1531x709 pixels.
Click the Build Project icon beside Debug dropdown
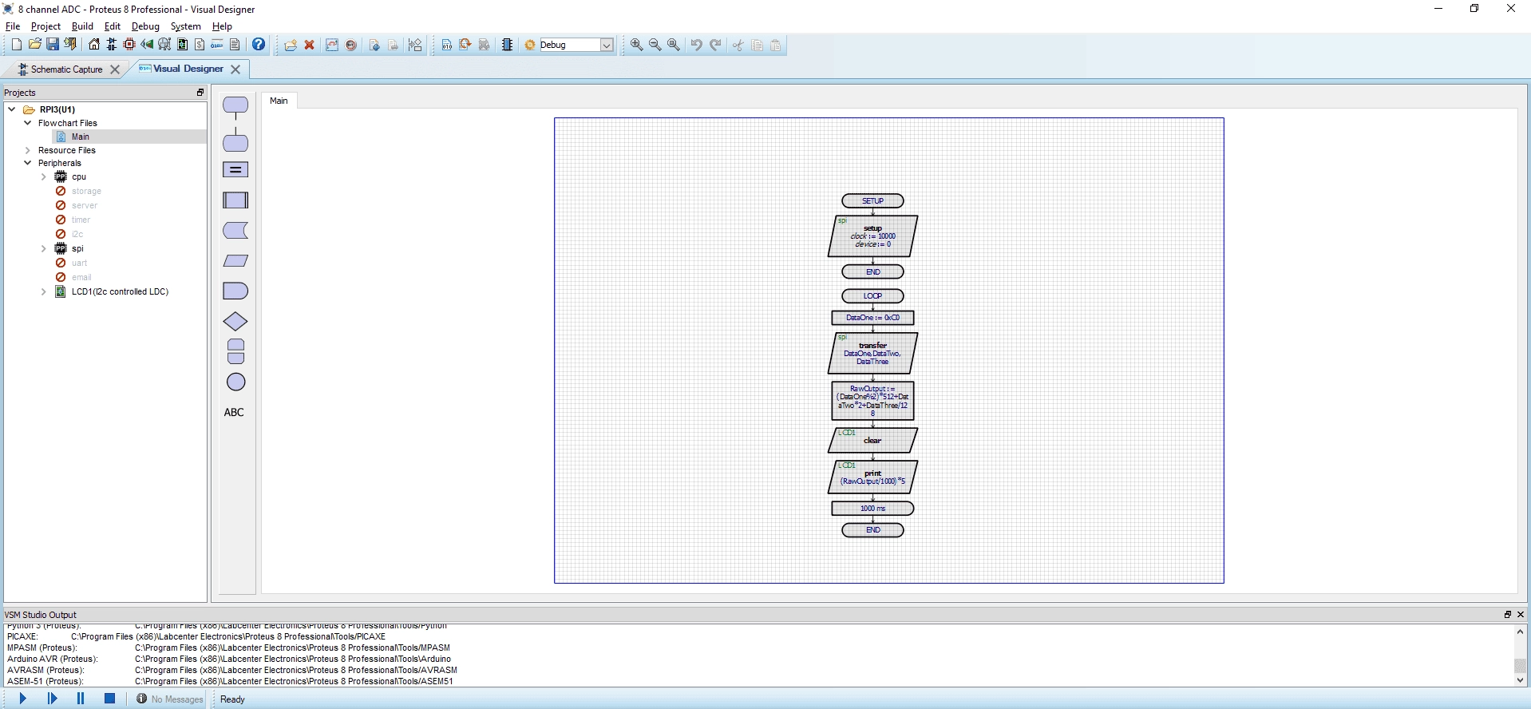coord(447,45)
